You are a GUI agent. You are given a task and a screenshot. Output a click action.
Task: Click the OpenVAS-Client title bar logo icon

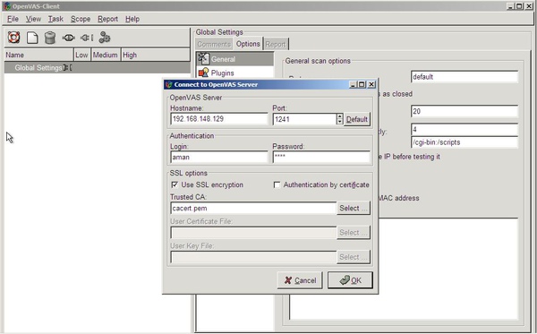click(7, 6)
